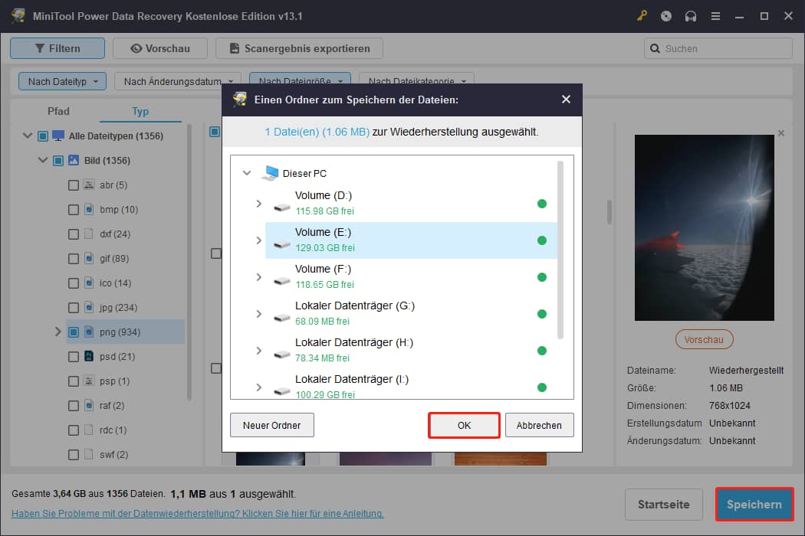805x536 pixels.
Task: Click the Bild image category icon
Action: [x=74, y=160]
